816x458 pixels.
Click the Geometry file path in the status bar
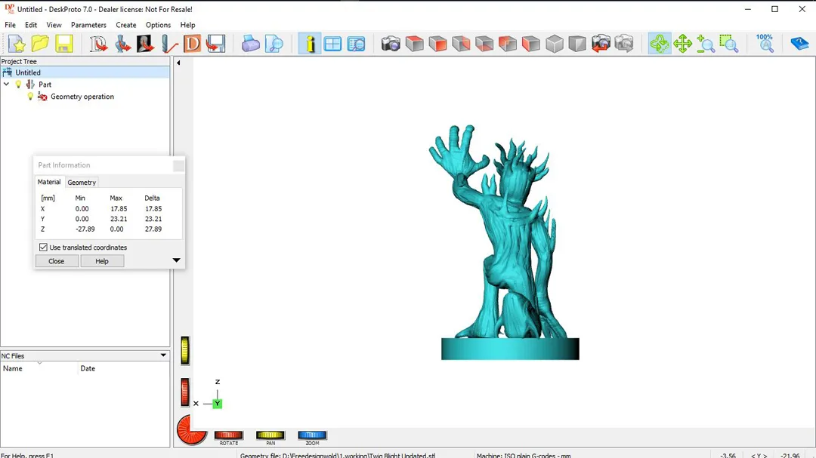click(338, 455)
